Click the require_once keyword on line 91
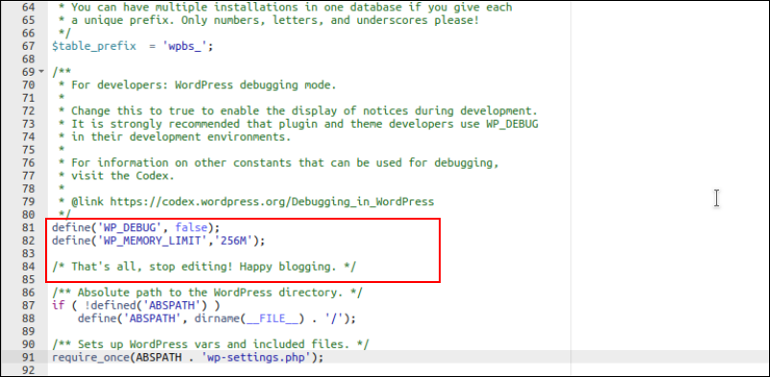Viewport: 770px width, 377px height. pos(91,358)
